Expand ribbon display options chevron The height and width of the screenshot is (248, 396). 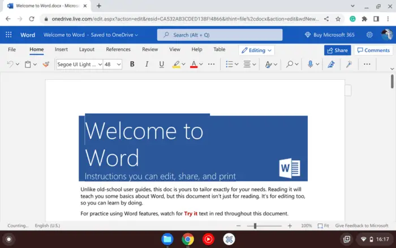391,69
